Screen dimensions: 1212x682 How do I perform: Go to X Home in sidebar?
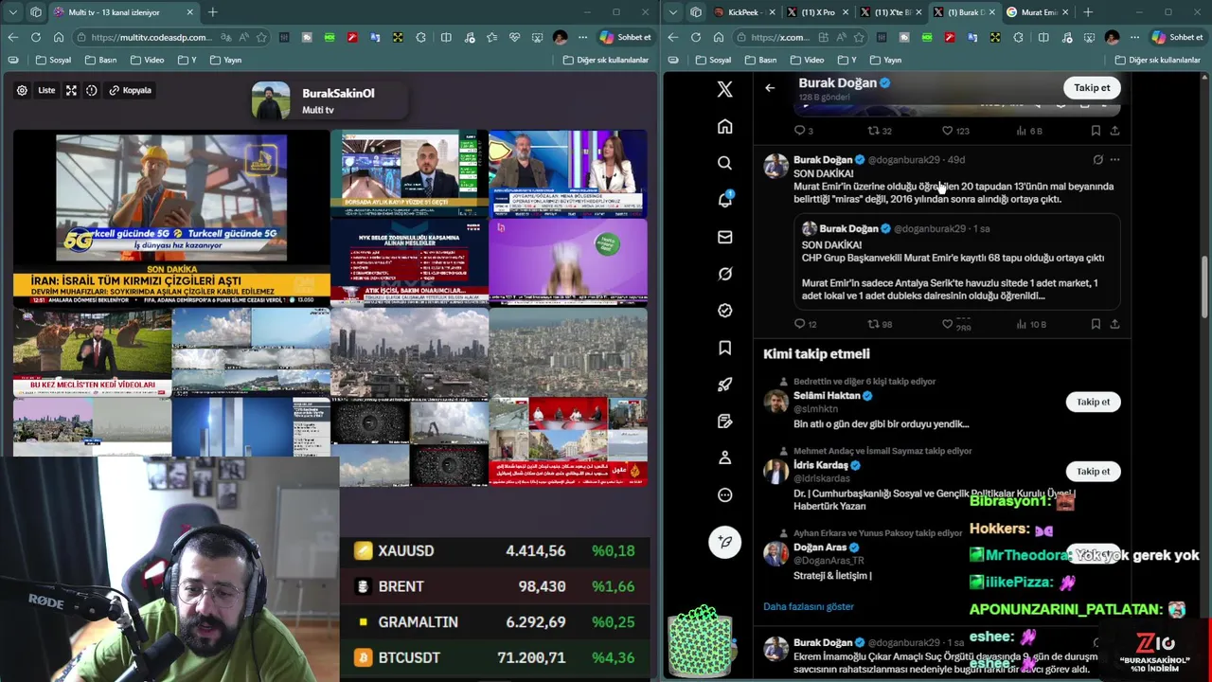point(724,127)
